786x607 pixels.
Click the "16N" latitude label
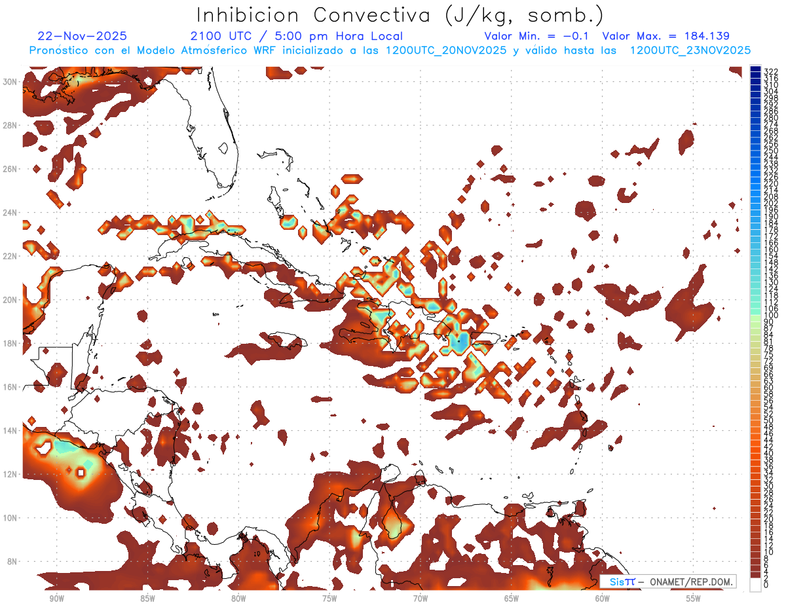pos(10,386)
